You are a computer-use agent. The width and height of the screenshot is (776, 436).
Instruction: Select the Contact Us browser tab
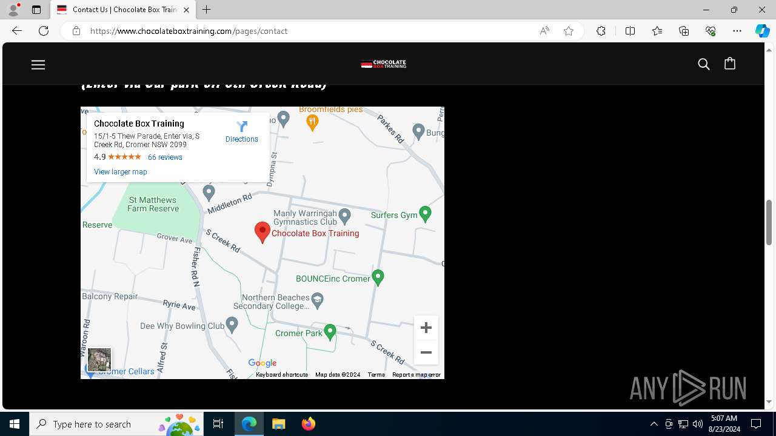point(123,10)
